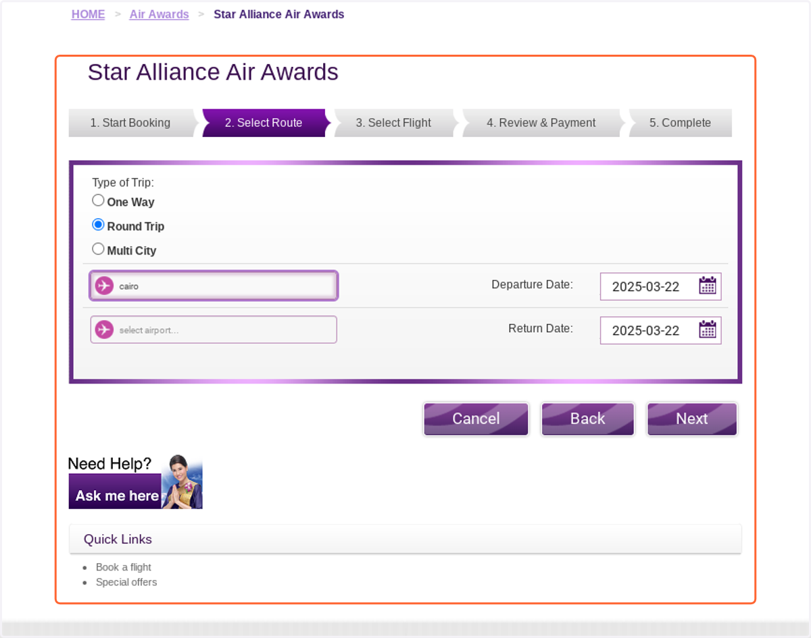Click the airplane icon beside select airport
The width and height of the screenshot is (811, 638).
pyautogui.click(x=104, y=329)
